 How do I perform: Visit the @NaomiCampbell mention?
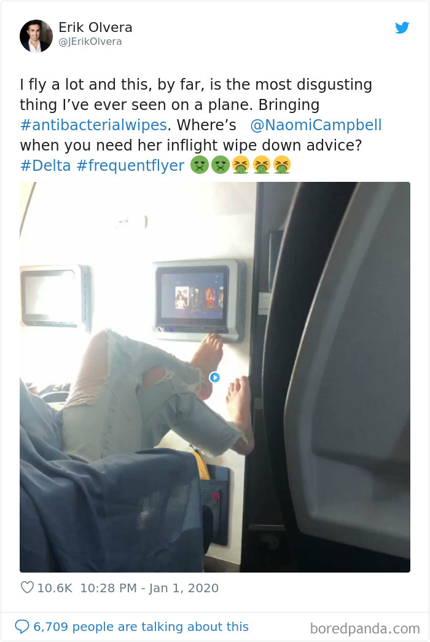[x=316, y=125]
